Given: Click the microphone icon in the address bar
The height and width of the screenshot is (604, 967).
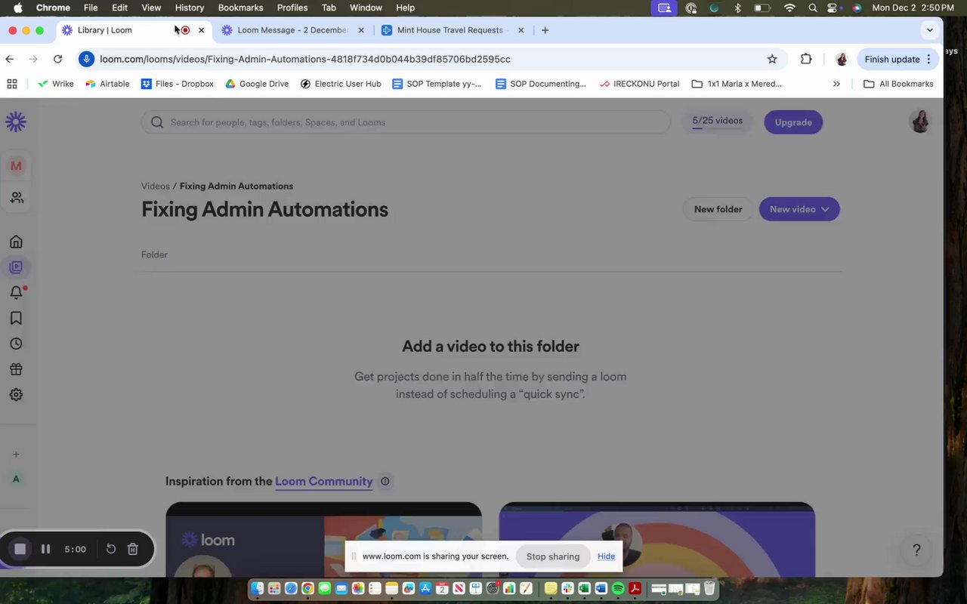Looking at the screenshot, I should pos(86,59).
